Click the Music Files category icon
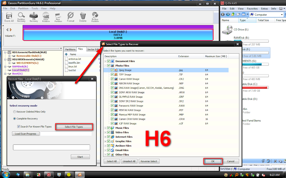This screenshot has width=286, height=178. [112, 128]
